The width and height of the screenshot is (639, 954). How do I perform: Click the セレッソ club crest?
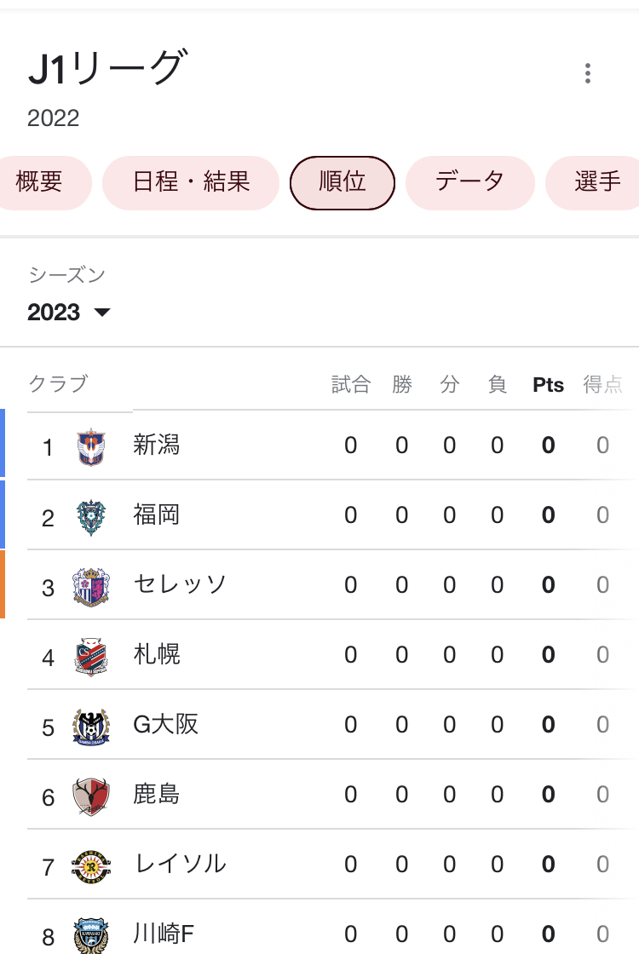coord(91,587)
